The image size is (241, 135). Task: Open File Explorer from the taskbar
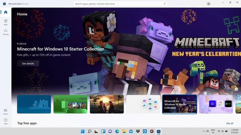(124, 131)
